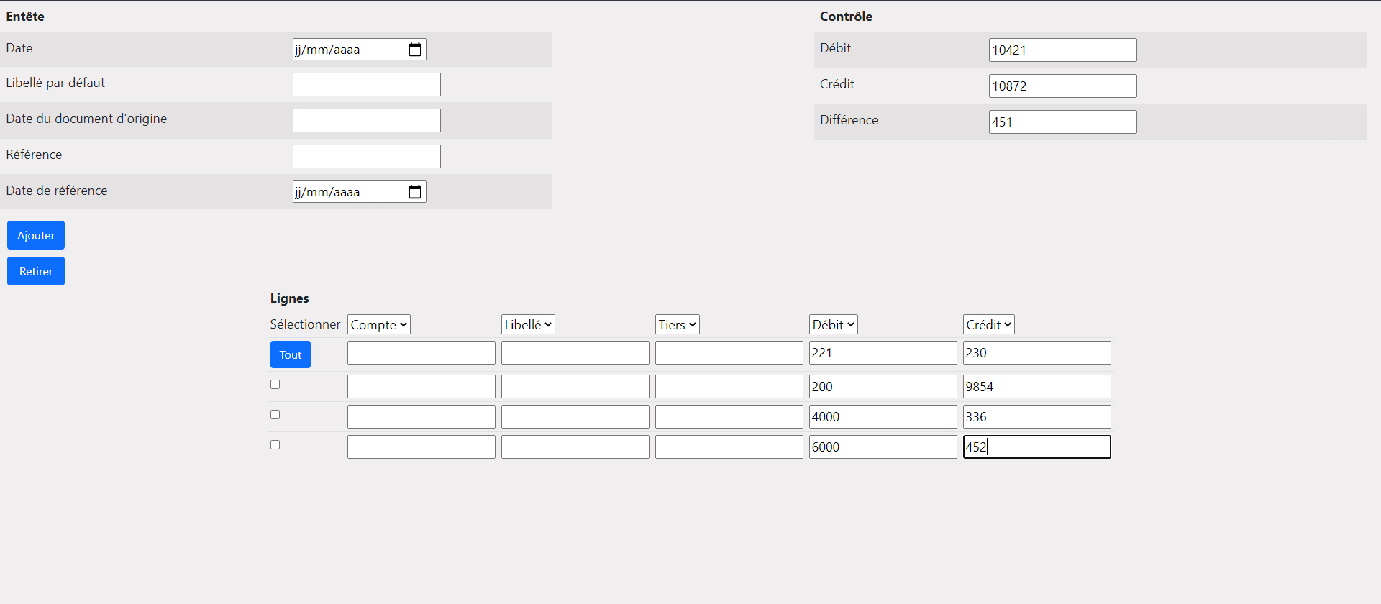Focus the Libellé par défaut text field
Image resolution: width=1381 pixels, height=604 pixels.
click(x=366, y=85)
